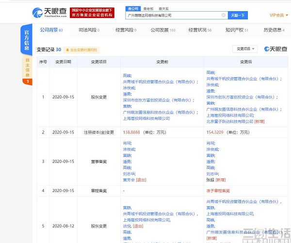This screenshot has width=291, height=243.
Task: Open 共青城千帆投资管理合伙企业 in row 1 变更前 column
Action: [x=161, y=81]
